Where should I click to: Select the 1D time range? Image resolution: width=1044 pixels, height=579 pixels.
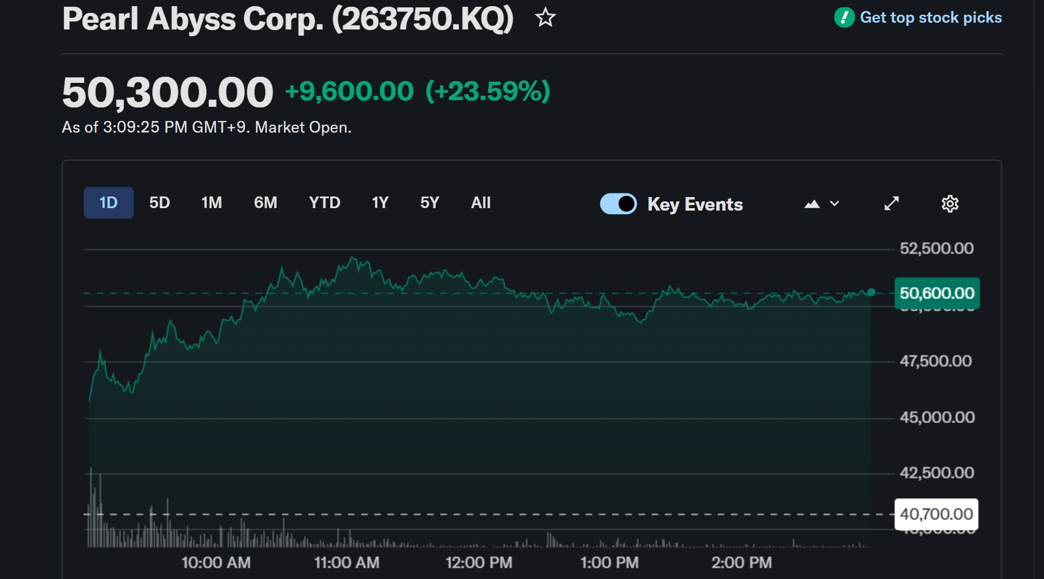coord(109,203)
